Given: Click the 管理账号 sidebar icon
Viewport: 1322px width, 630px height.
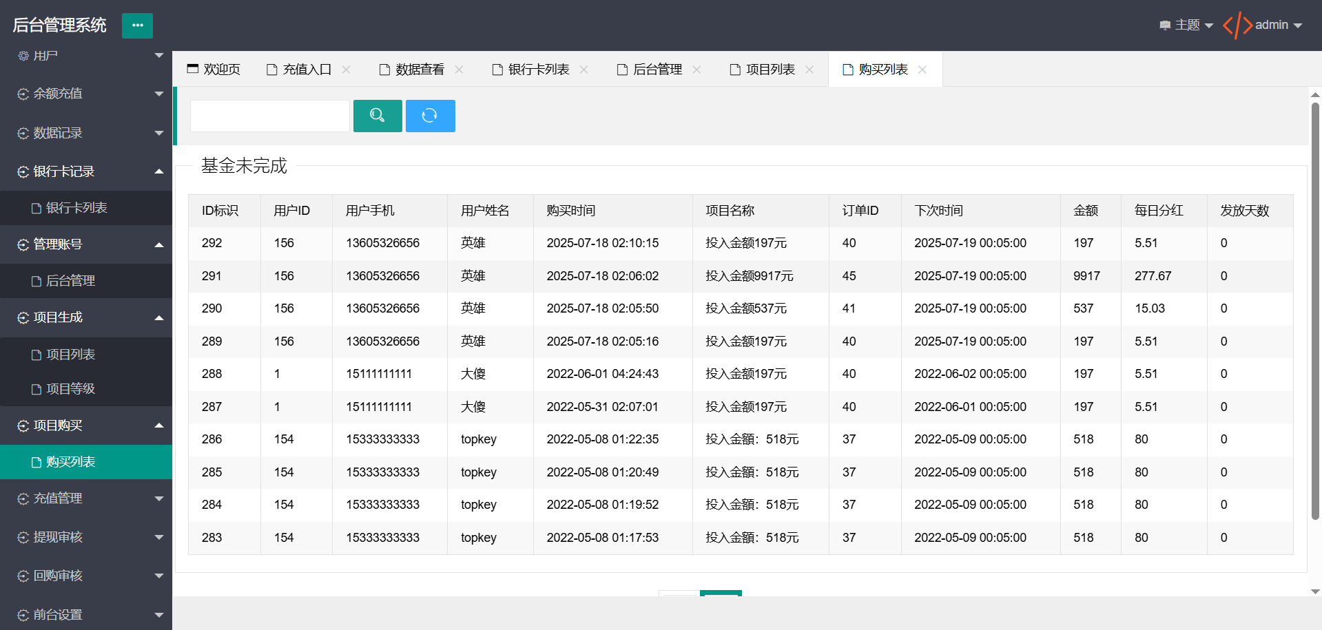Looking at the screenshot, I should pos(23,245).
